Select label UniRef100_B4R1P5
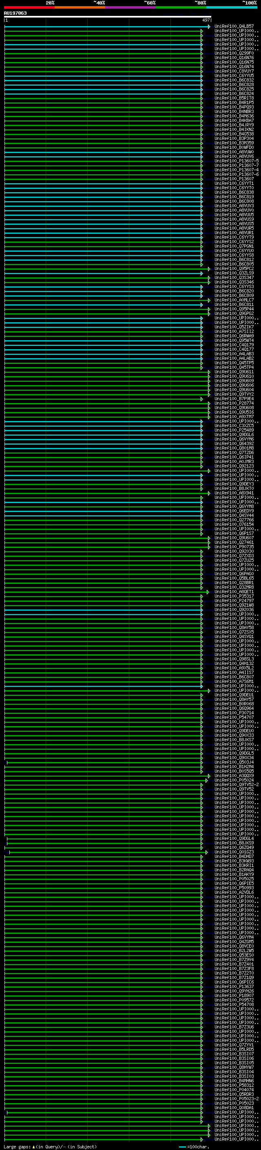Viewport: 261px width, 1150px height. click(234, 103)
